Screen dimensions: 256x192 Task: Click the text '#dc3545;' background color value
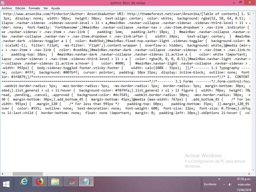pos(121,95)
